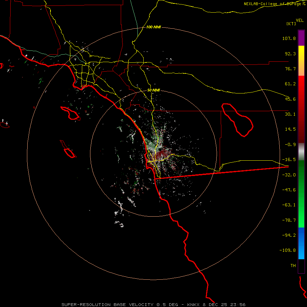Viewport: 307px width, 307px height.
Task: Select the -109.8 velocity scale value
Action: tap(288, 250)
